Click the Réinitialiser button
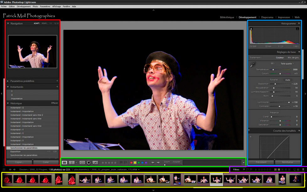 (288, 162)
